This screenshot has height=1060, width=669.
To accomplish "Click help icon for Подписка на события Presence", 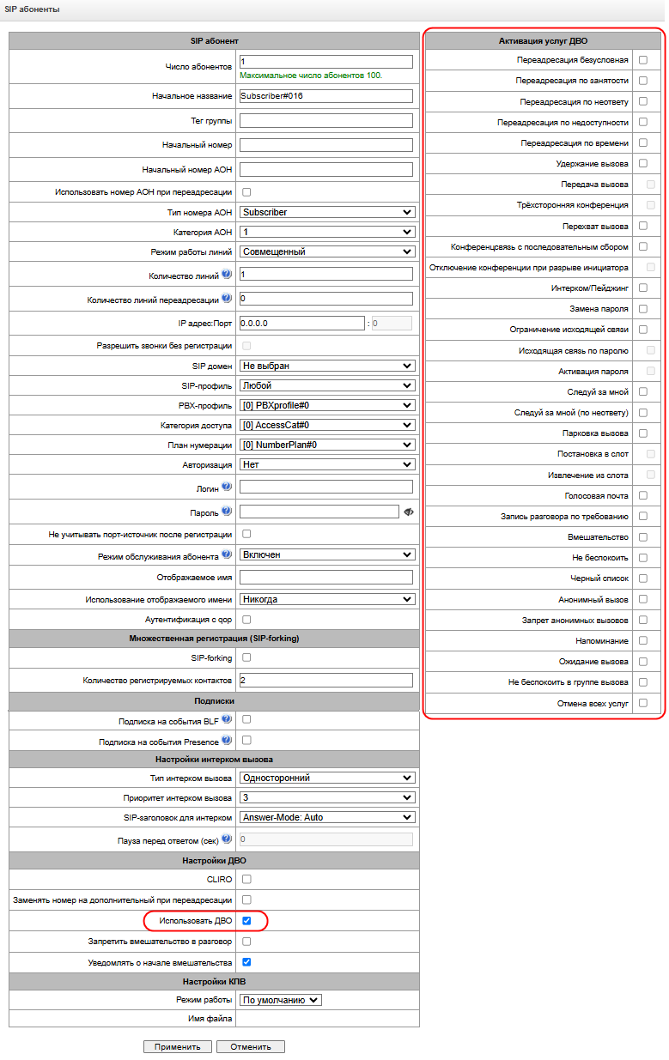I will click(x=227, y=739).
